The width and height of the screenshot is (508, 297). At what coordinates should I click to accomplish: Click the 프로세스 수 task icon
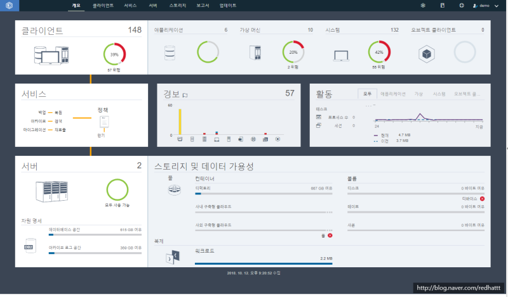[x=319, y=117]
